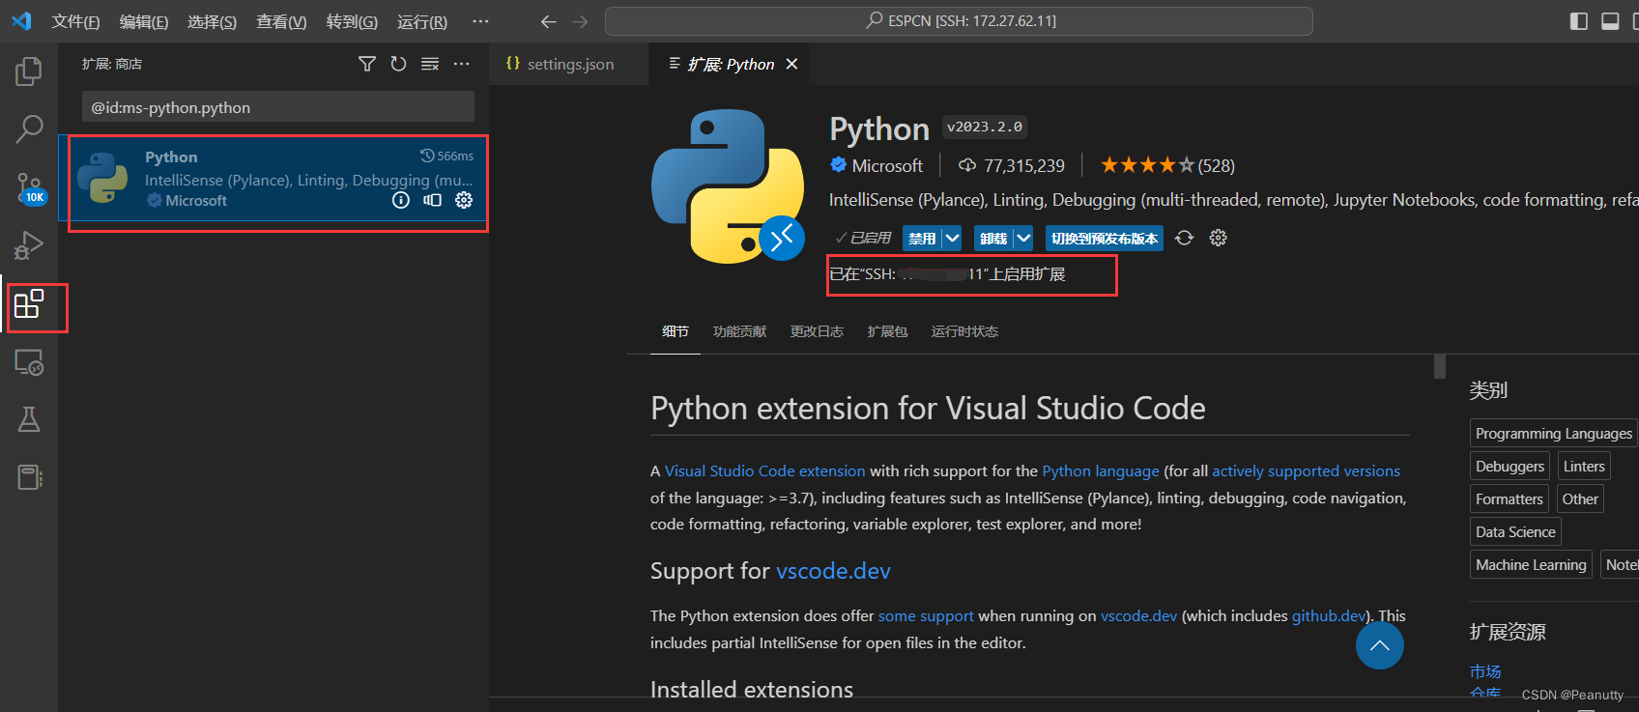Open the 编辑(E) menu

[144, 21]
